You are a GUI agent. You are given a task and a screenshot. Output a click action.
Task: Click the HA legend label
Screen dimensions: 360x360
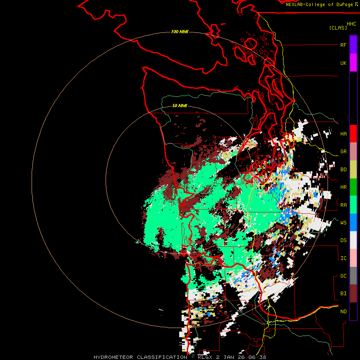[x=343, y=134]
